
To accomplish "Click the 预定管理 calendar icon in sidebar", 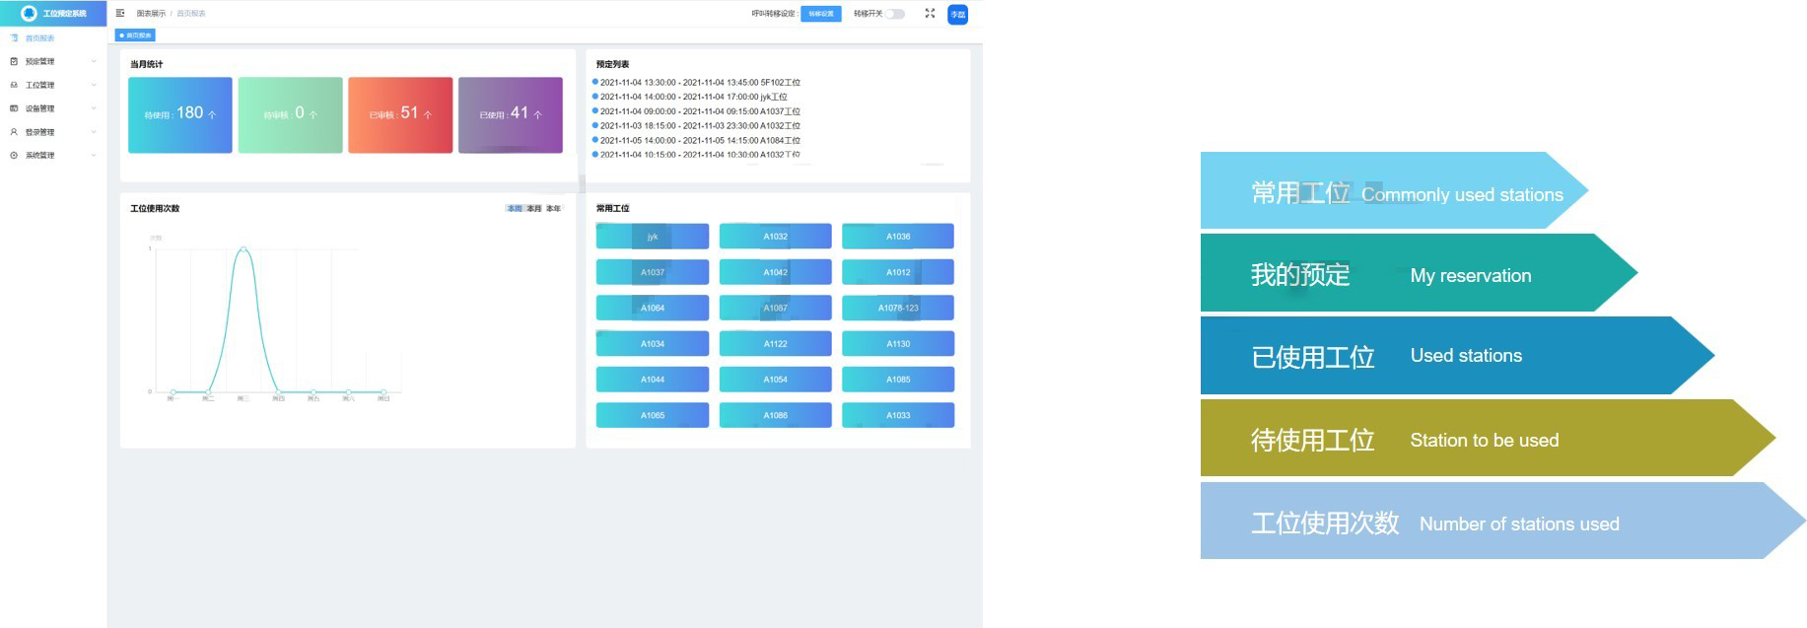I will point(14,61).
